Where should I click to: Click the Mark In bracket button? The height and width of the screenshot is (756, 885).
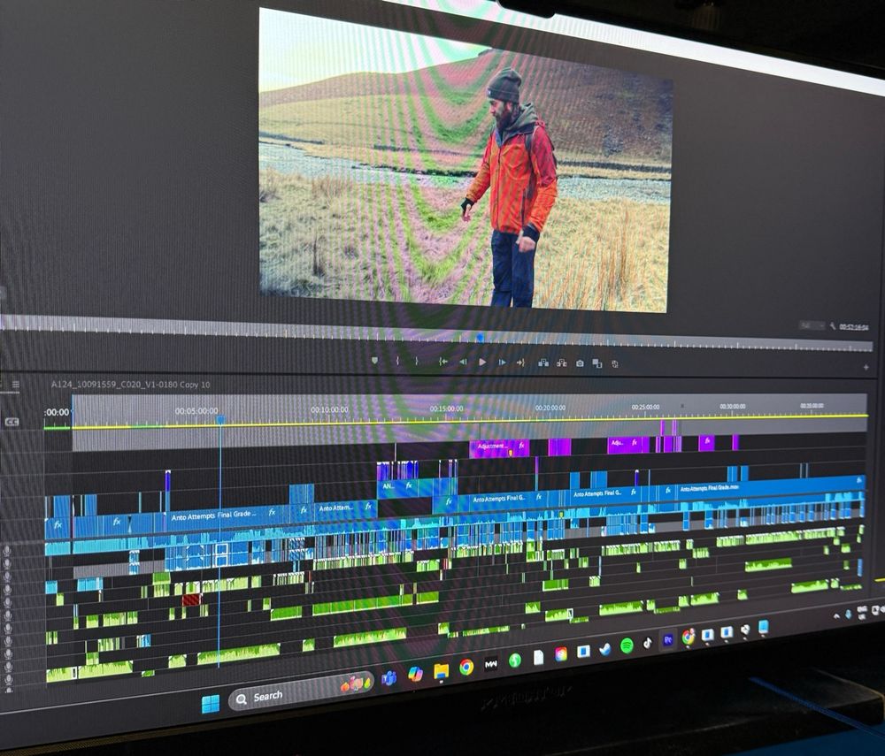(397, 361)
